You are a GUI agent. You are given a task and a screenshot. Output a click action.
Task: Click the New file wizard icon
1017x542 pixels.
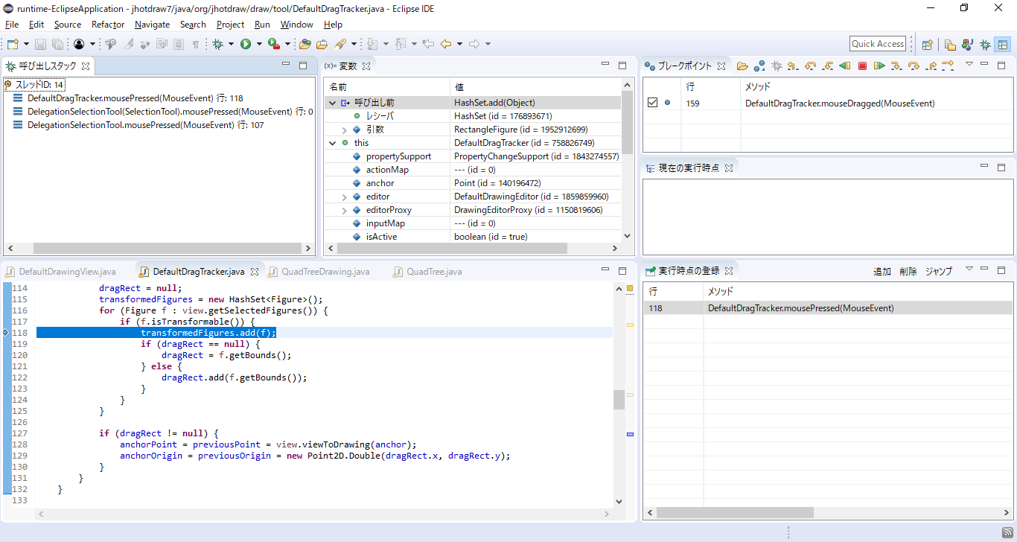point(13,44)
